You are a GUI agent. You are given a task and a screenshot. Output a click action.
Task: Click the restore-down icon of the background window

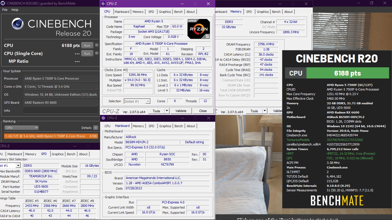pyautogui.click(x=372, y=3)
